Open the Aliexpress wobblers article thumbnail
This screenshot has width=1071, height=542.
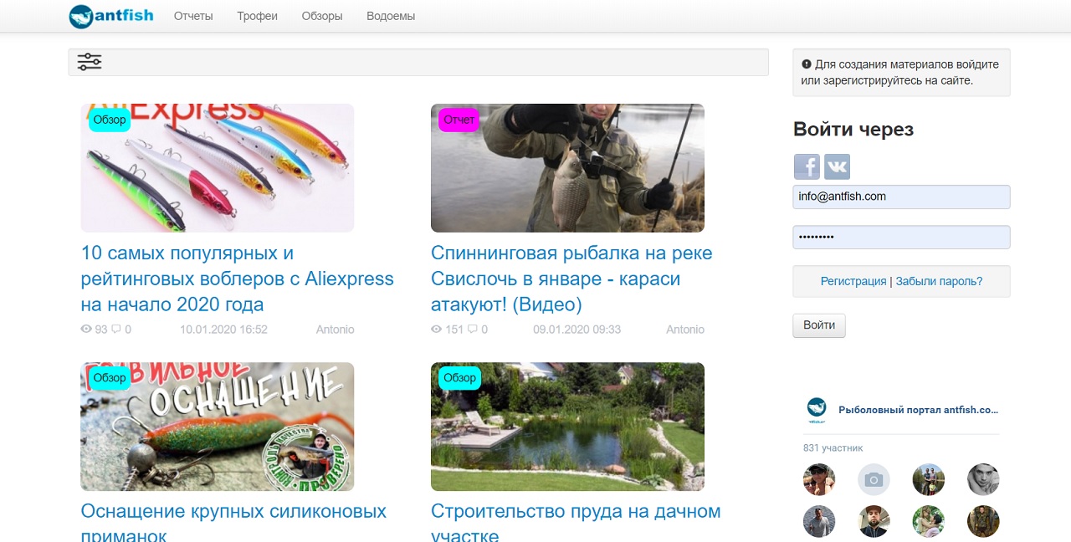coord(217,168)
